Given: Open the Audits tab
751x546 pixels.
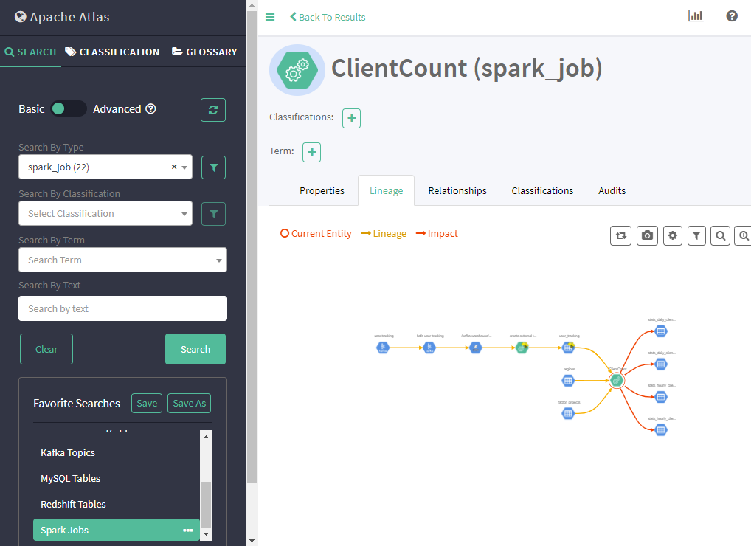Looking at the screenshot, I should [612, 190].
